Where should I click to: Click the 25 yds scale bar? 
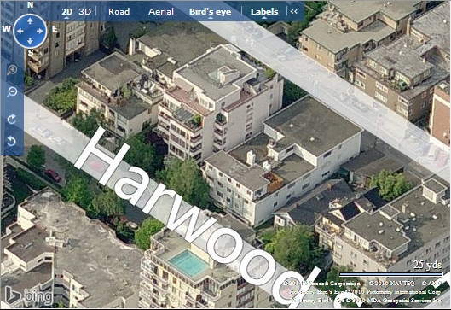(x=390, y=274)
